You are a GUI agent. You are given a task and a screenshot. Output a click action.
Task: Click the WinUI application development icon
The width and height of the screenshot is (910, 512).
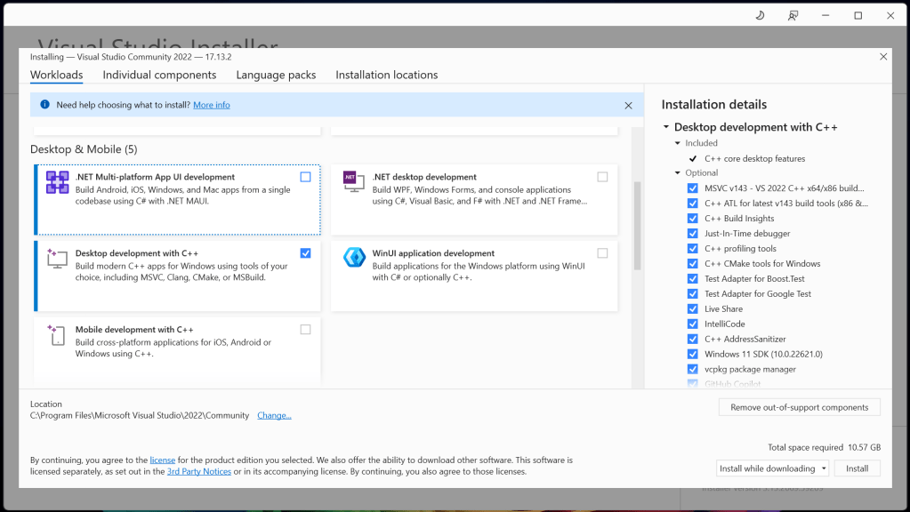click(354, 258)
